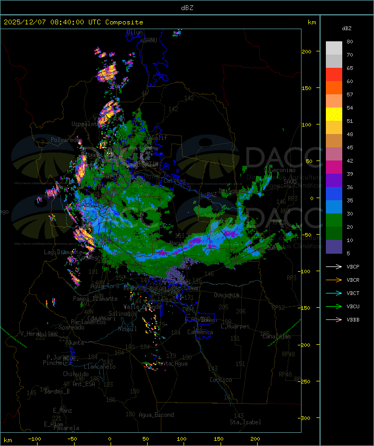The height and width of the screenshot is (446, 374).
Task: Click the 150 tick on right axis
Action: click(x=306, y=88)
